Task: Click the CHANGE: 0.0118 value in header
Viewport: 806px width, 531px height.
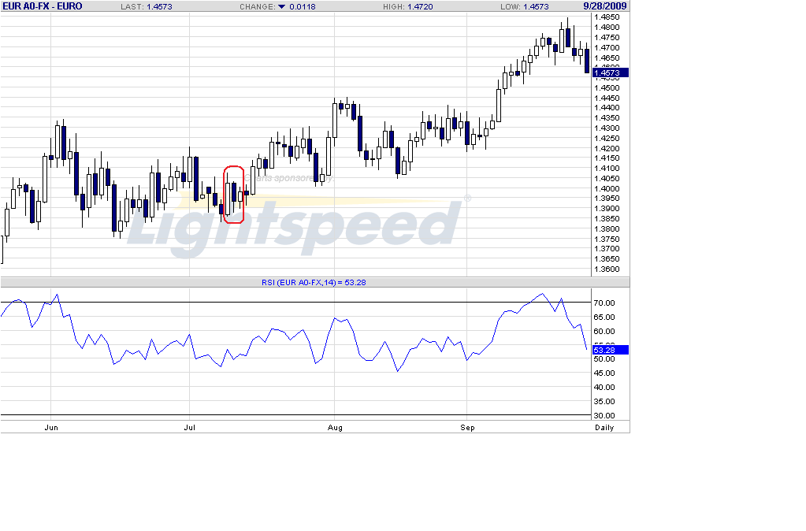Action: coord(277,6)
